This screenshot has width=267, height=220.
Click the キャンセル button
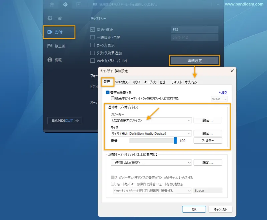(220, 209)
